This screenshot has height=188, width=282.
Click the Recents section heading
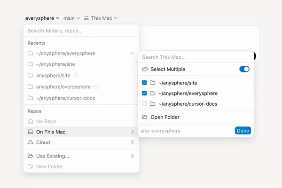coord(36,43)
